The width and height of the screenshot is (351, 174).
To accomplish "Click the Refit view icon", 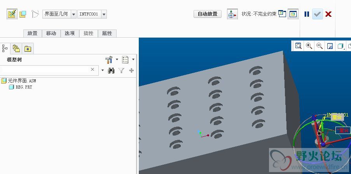I will [x=299, y=46].
